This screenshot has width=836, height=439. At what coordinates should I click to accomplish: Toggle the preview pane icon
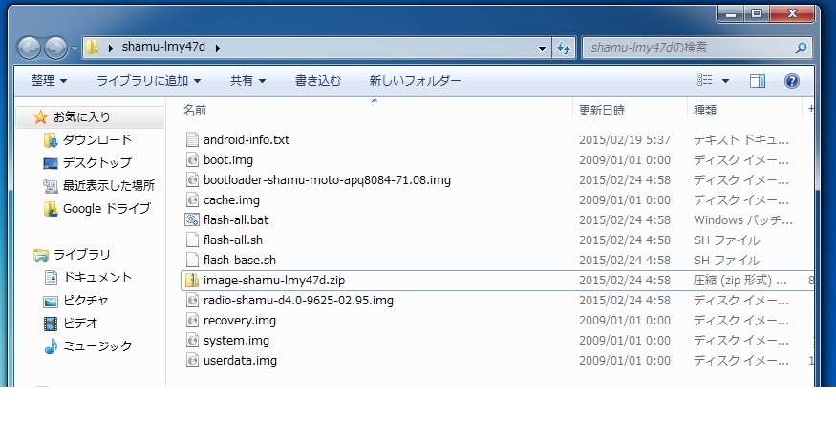pyautogui.click(x=757, y=81)
